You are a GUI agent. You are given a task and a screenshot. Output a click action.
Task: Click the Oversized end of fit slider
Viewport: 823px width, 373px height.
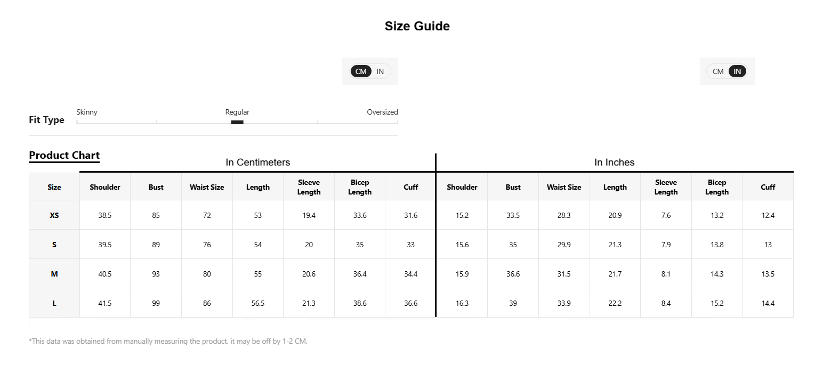pos(382,112)
